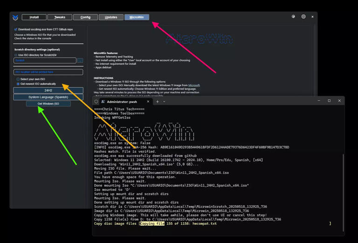Open a new terminal tab with plus
The width and height of the screenshot is (358, 243).
point(158,101)
